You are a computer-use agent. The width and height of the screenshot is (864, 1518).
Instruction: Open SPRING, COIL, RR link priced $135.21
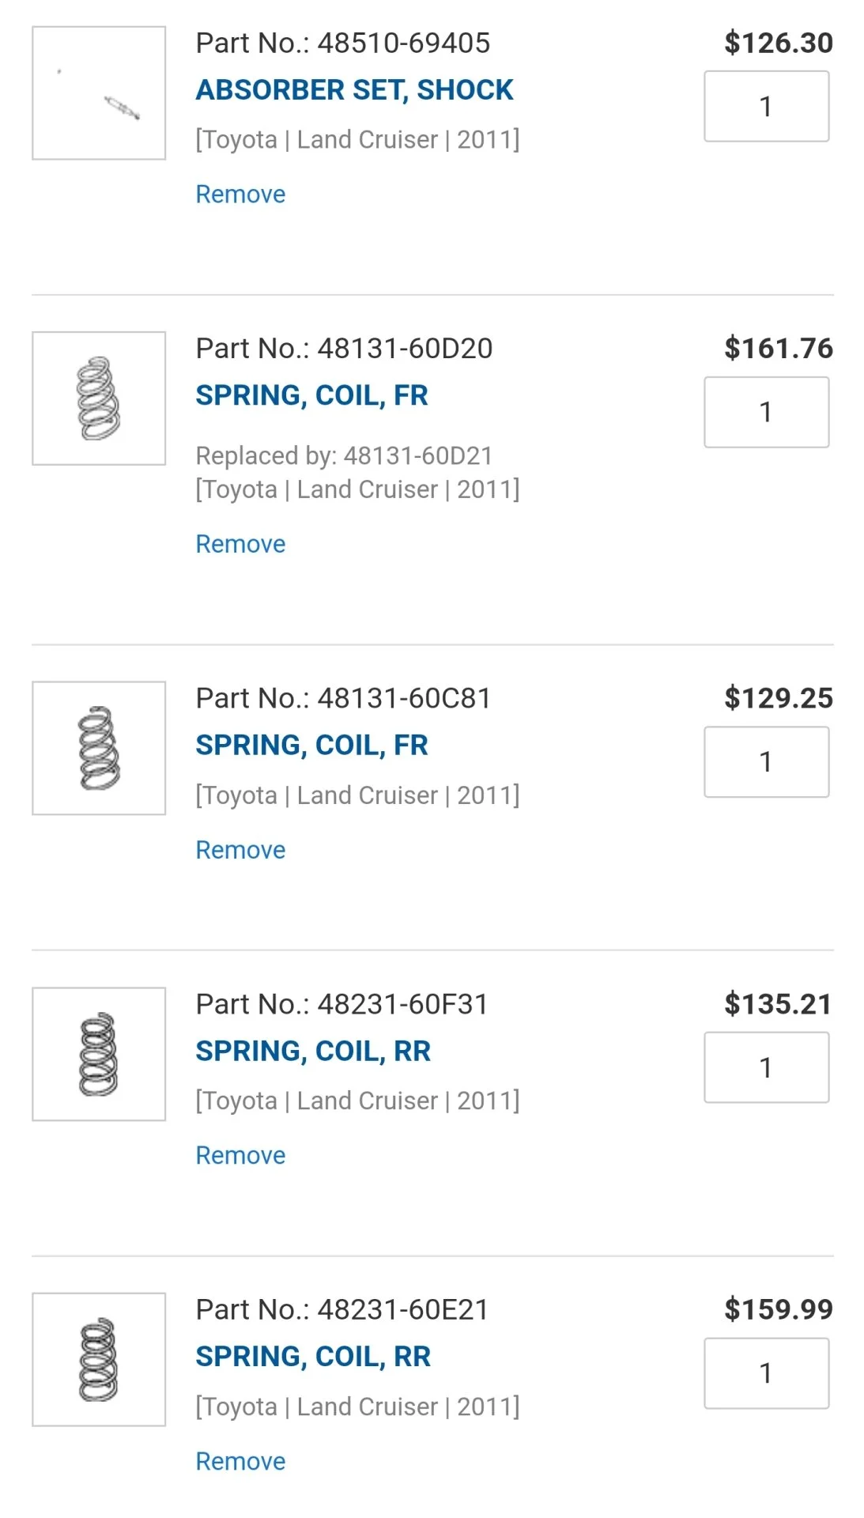tap(313, 1051)
